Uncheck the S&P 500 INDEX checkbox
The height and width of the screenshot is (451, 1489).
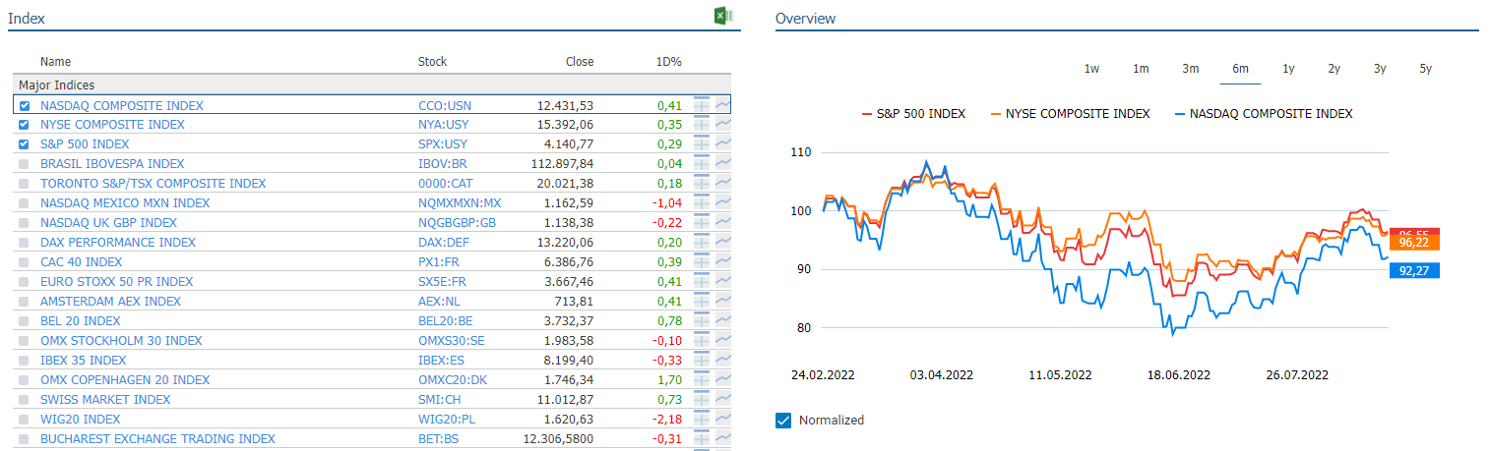pos(25,144)
